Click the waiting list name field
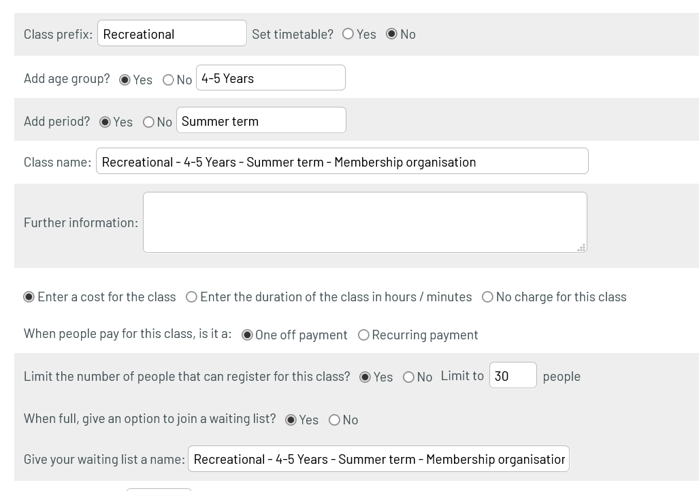The image size is (699, 491). coord(378,459)
